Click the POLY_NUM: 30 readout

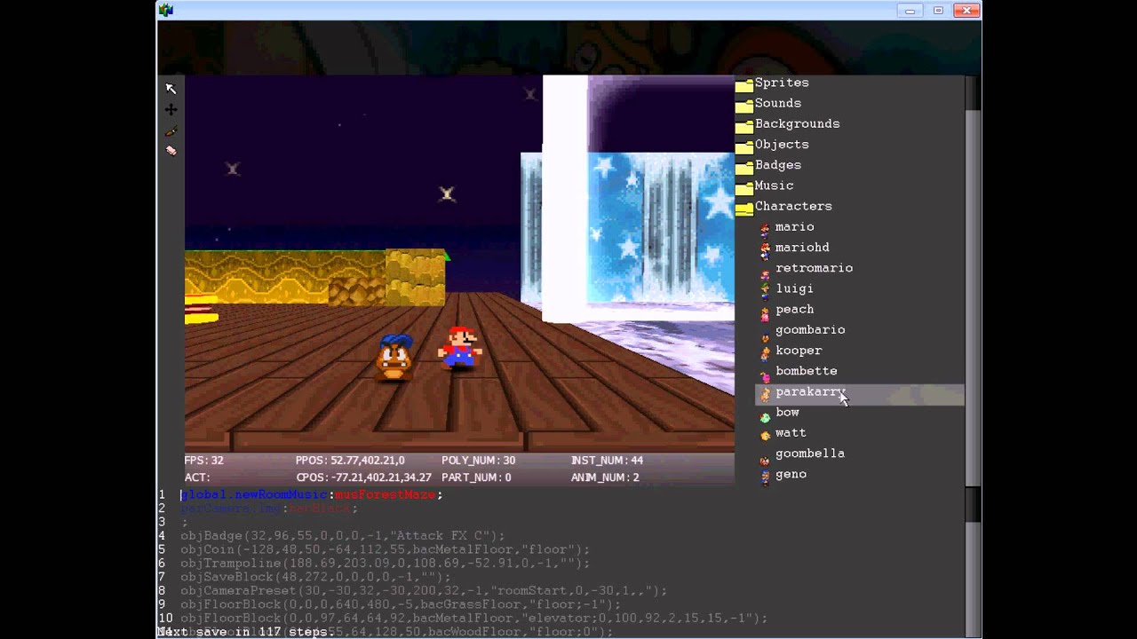click(x=478, y=461)
